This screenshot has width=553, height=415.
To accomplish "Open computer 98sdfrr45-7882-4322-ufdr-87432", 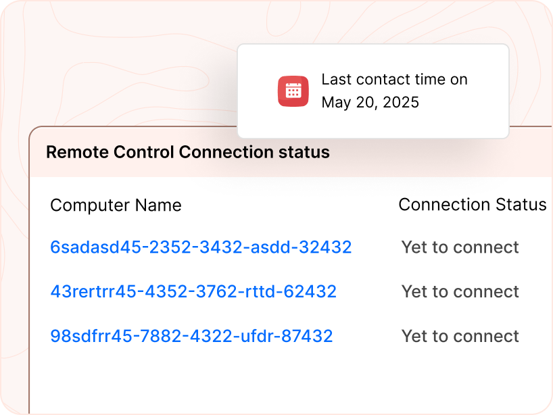I will coord(191,337).
